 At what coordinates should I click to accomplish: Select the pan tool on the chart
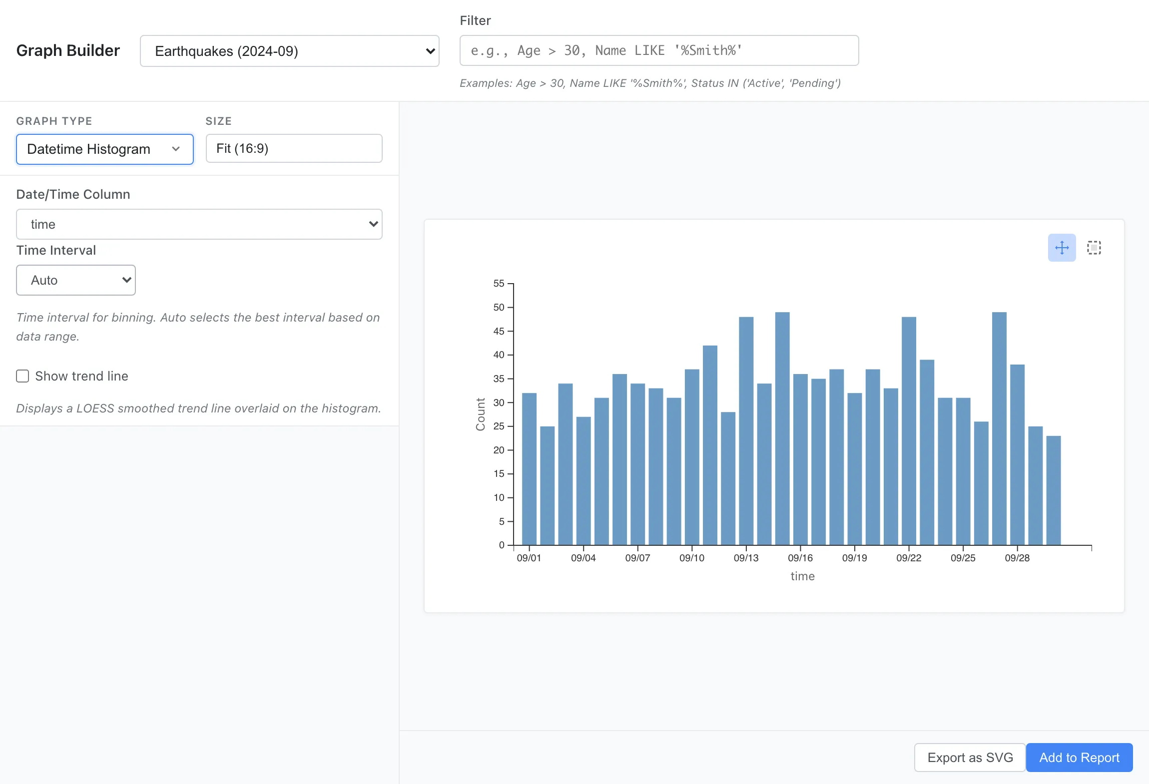pos(1062,247)
